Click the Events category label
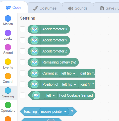The width and height of the screenshot is (119, 121). (x=8, y=67)
